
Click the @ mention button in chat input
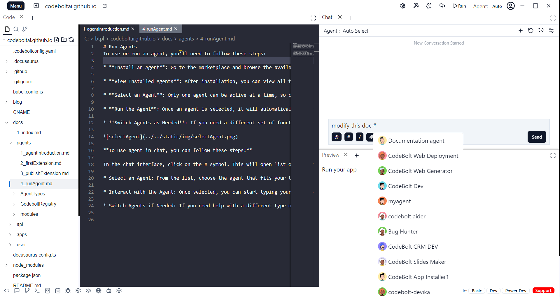(337, 137)
